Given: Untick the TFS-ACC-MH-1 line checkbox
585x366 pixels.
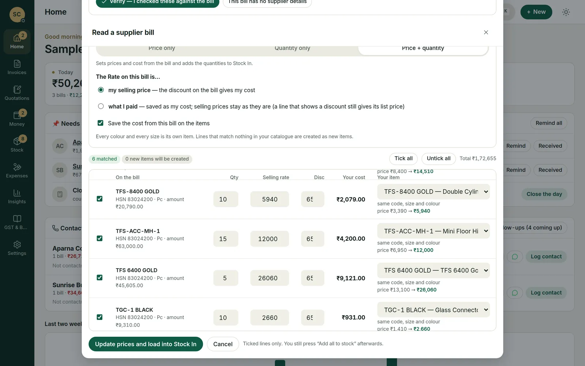Looking at the screenshot, I should 99,238.
